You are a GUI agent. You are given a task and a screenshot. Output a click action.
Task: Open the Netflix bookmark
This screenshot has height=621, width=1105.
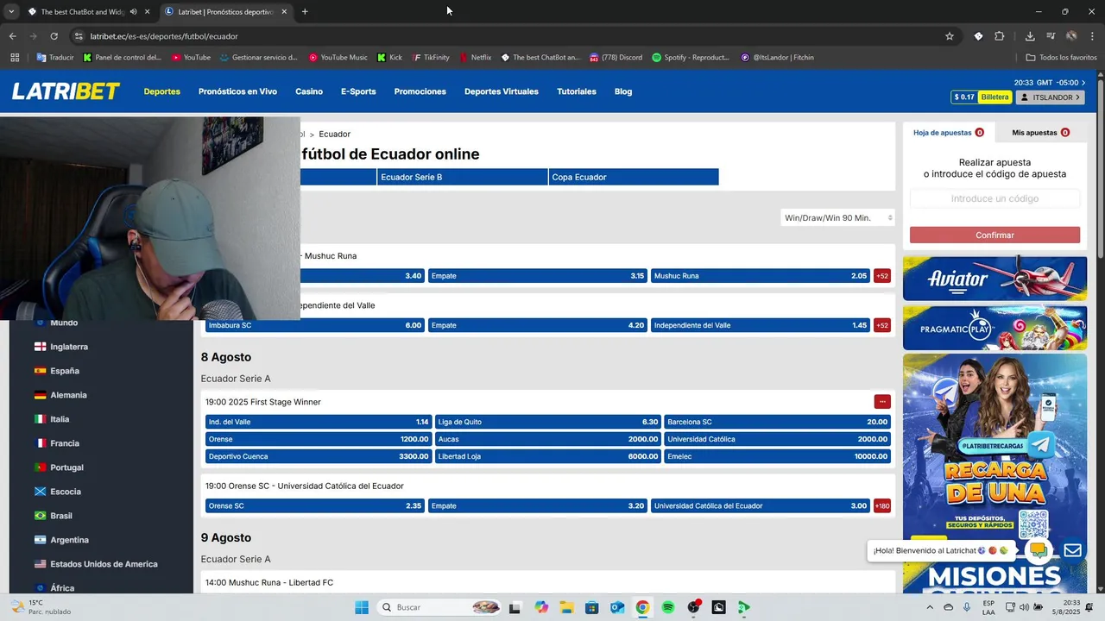475,58
